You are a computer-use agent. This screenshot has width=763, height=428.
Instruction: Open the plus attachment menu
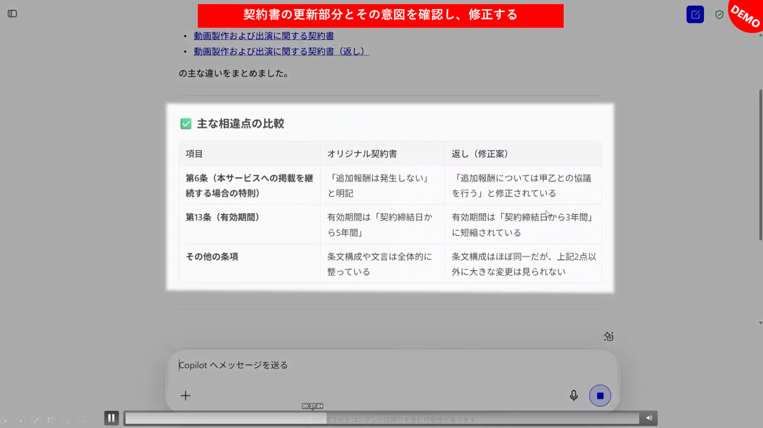click(x=186, y=396)
